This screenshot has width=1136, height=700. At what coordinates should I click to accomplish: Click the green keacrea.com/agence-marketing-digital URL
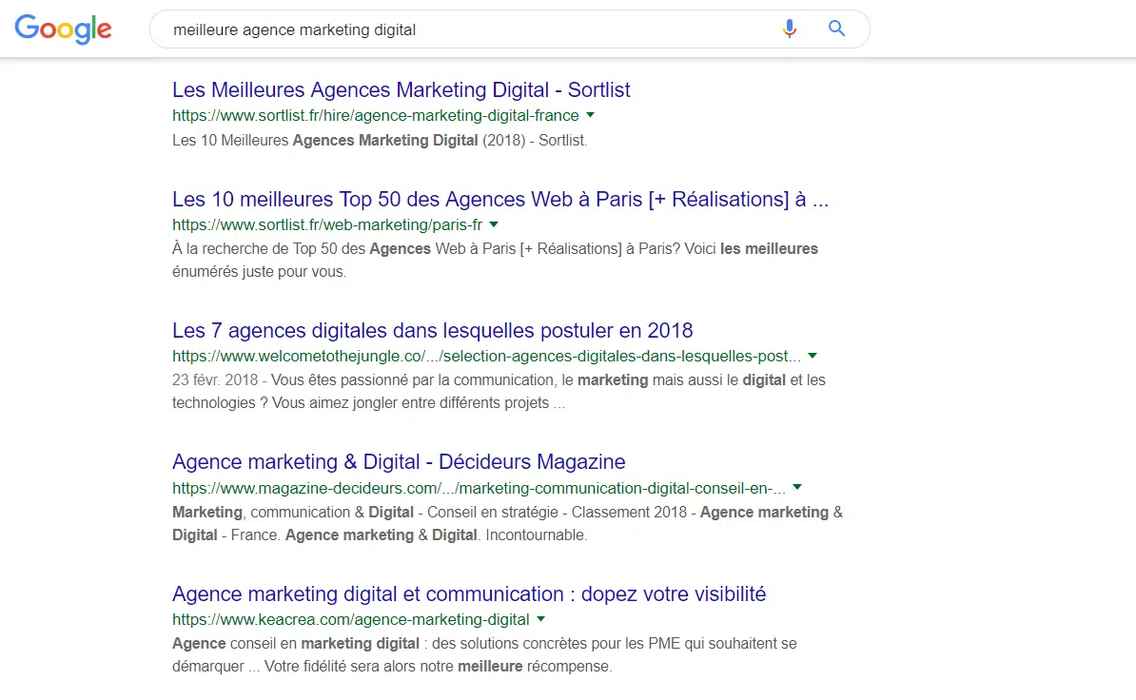click(350, 620)
